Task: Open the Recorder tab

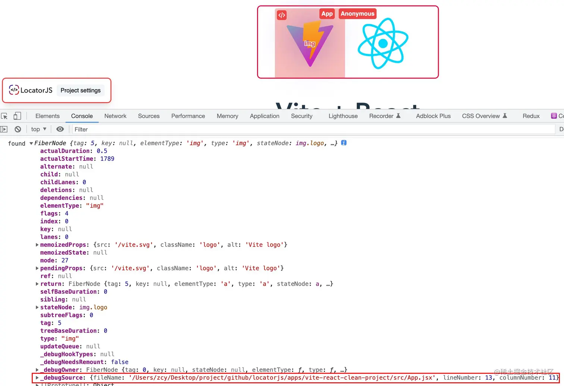Action: tap(385, 116)
